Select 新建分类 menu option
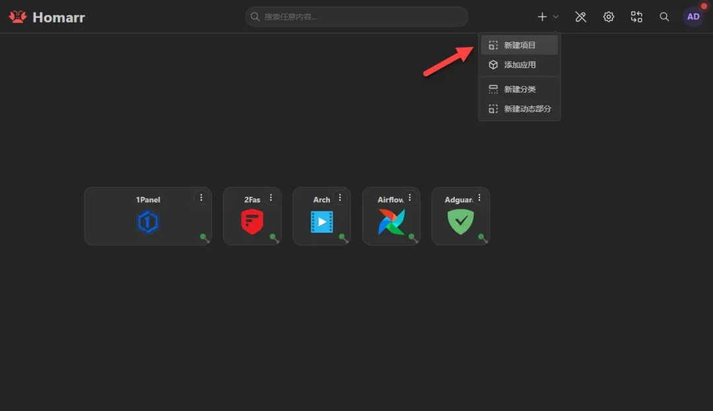 pos(520,89)
